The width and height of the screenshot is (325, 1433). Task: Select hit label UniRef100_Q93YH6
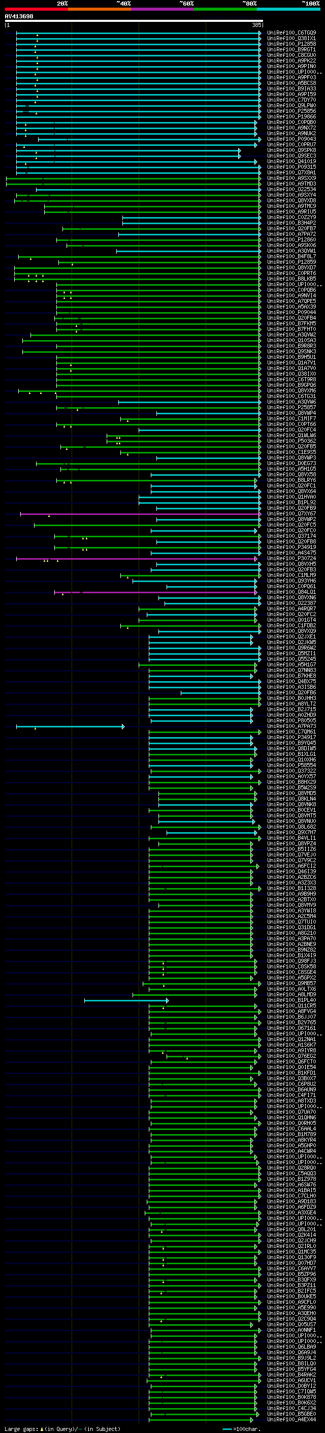[291, 581]
